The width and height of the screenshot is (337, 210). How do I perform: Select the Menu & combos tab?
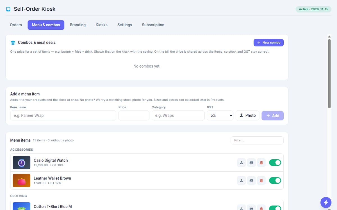(x=46, y=25)
